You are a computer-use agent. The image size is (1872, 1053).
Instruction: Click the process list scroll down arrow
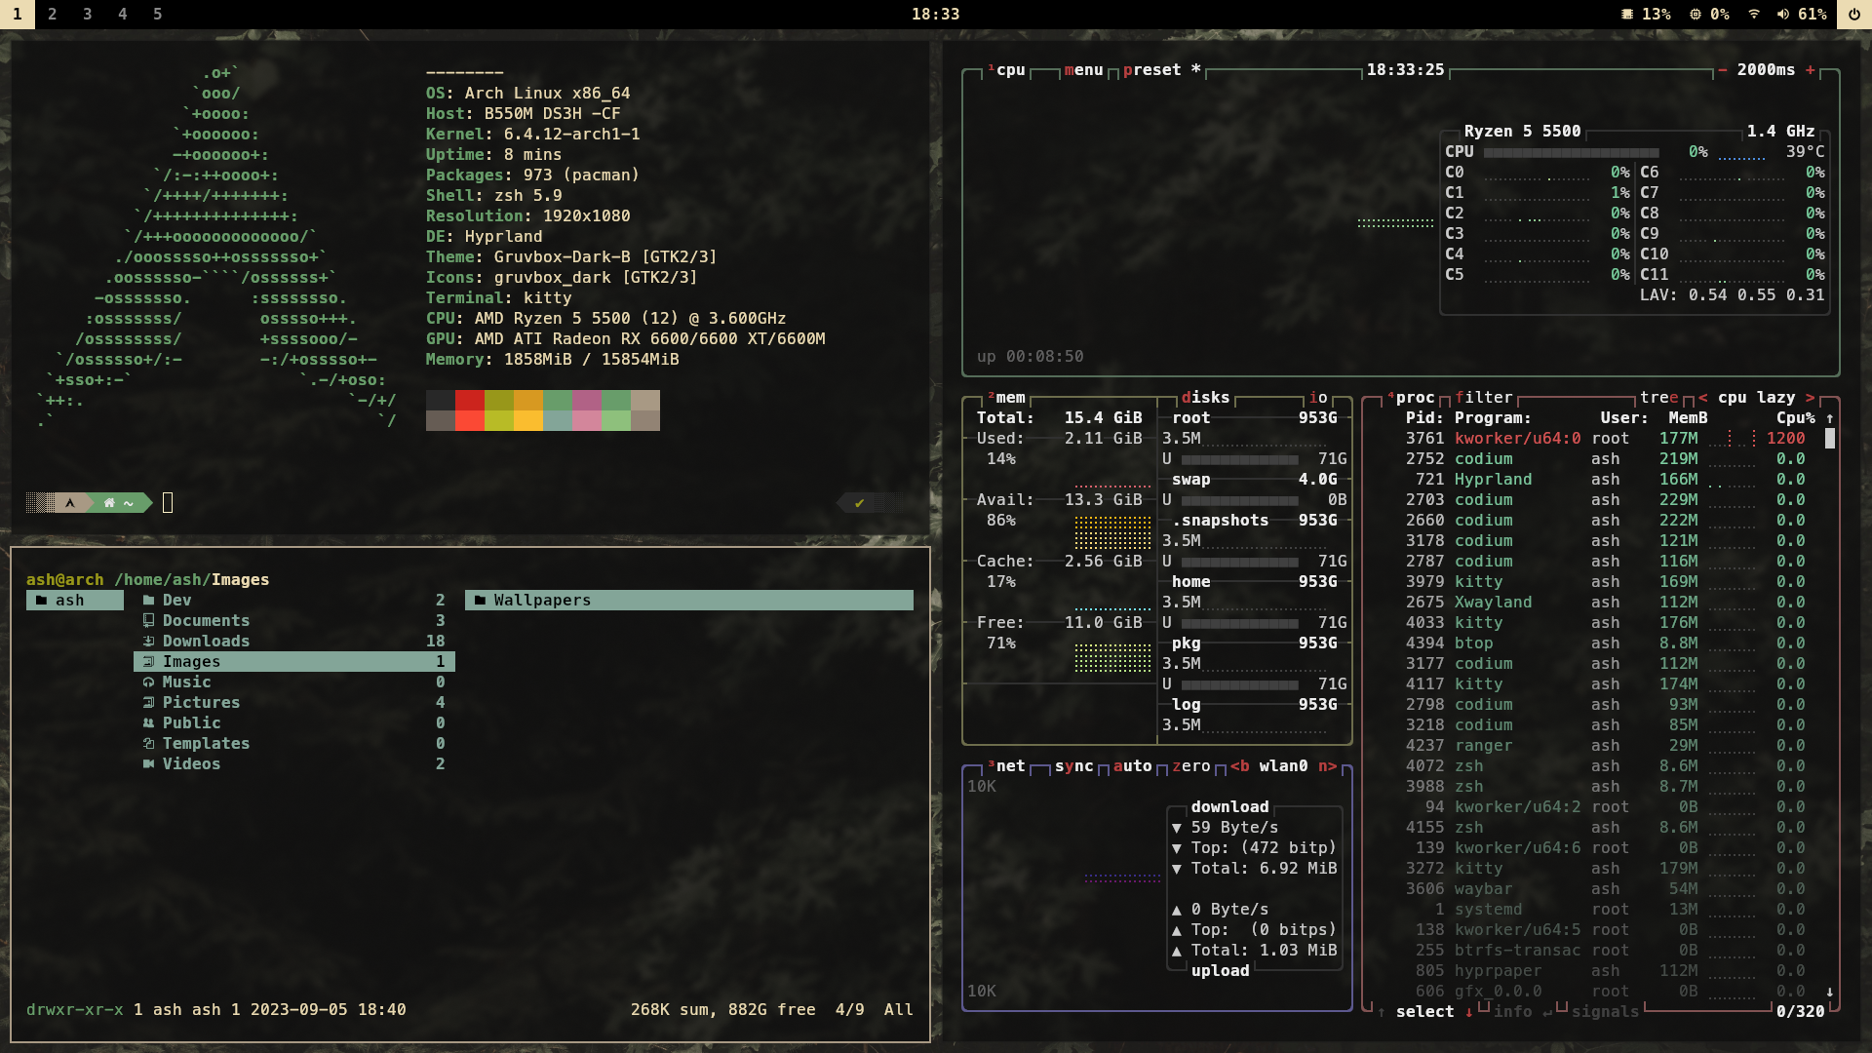point(1829,992)
